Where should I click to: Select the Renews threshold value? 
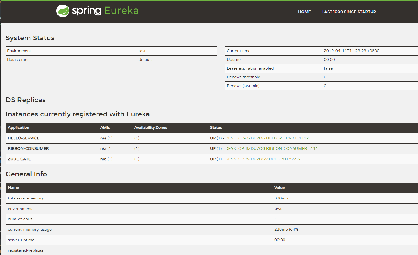tap(325, 77)
